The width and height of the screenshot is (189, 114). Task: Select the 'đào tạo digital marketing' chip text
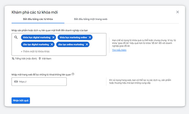coord(36,45)
